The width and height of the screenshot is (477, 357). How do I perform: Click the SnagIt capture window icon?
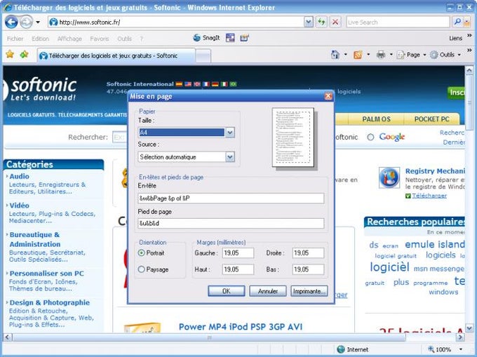[x=230, y=38]
